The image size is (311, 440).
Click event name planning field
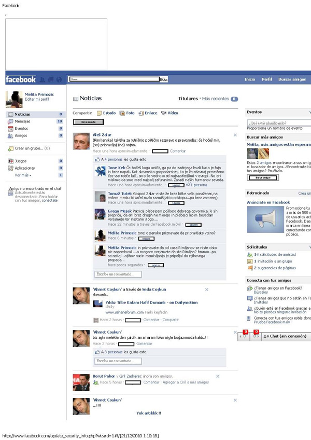(279, 123)
